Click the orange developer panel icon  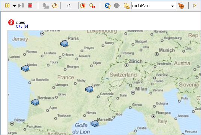point(181,6)
